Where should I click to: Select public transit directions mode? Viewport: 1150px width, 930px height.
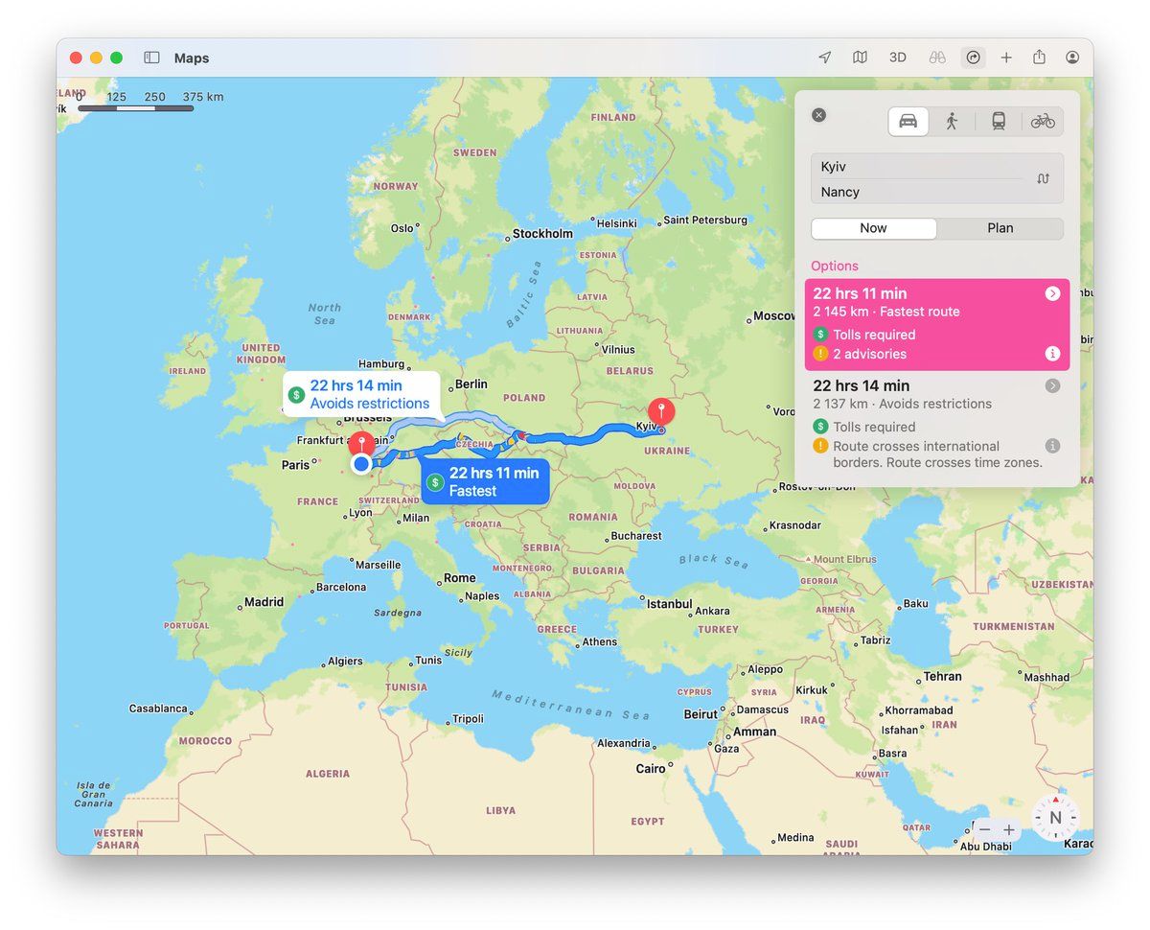(999, 121)
